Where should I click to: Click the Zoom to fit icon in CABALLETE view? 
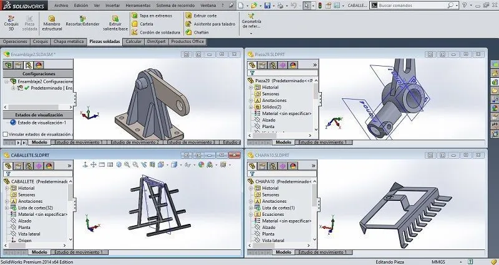point(127,164)
